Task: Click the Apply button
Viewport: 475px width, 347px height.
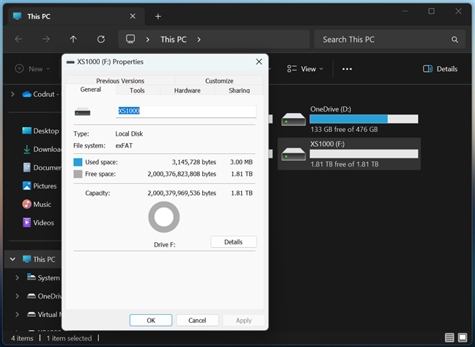Action: (x=243, y=321)
